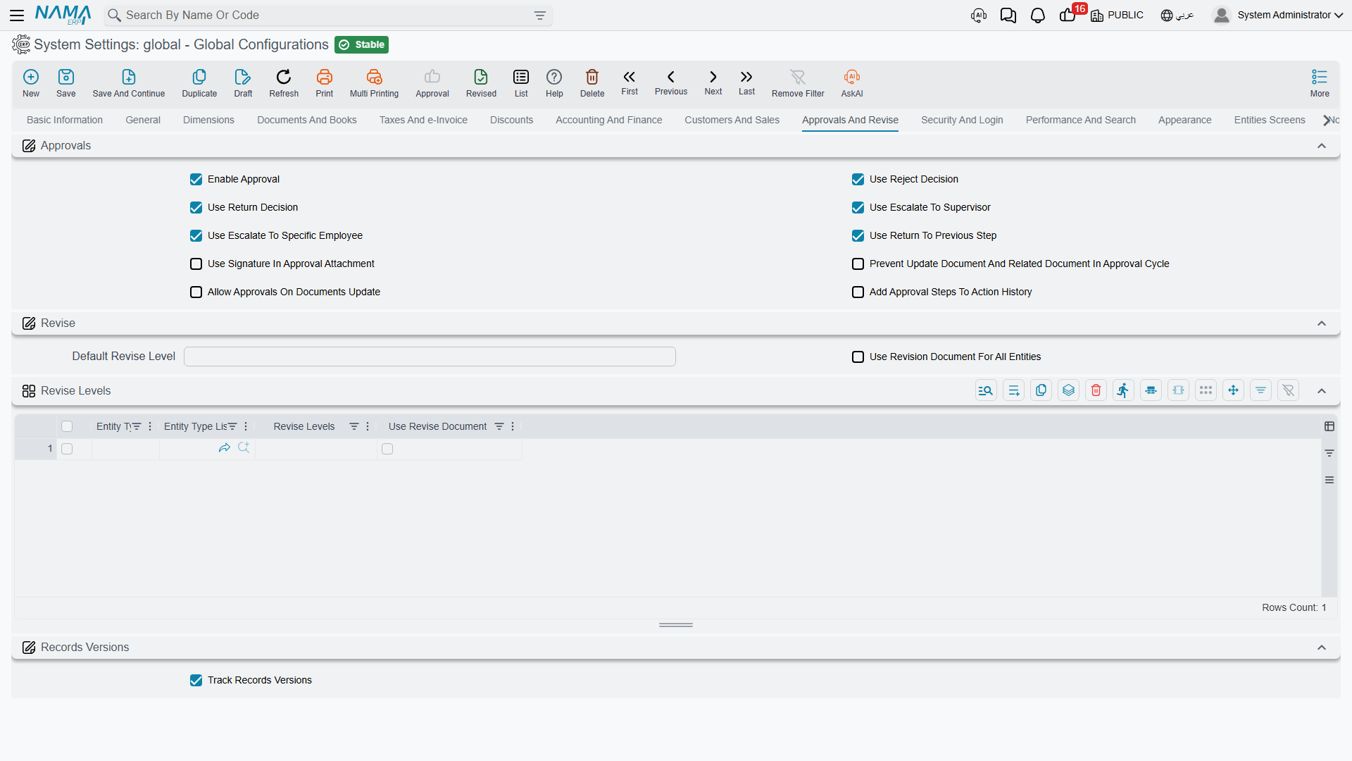
Task: Collapse the Records Versions section
Action: pos(1322,648)
